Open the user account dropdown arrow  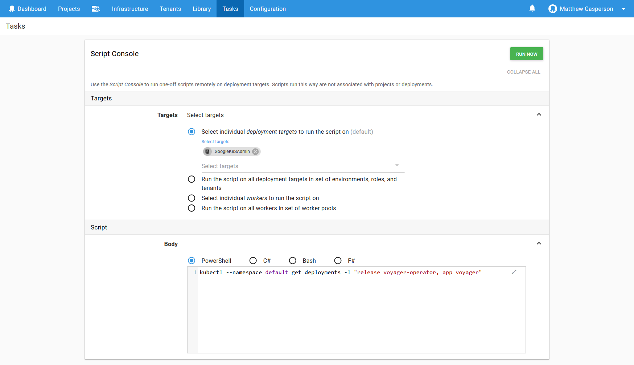coord(623,9)
